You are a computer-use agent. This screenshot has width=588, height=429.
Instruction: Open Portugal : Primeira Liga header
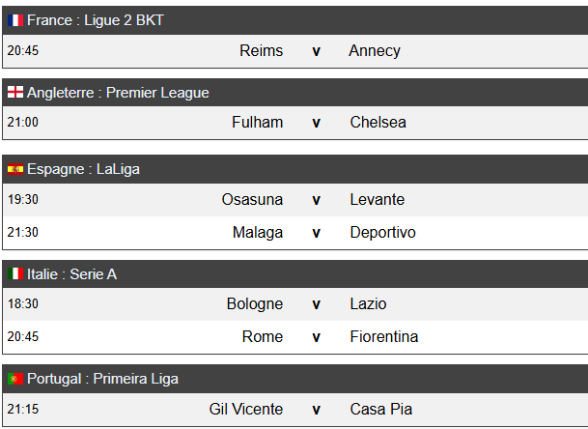coord(295,379)
